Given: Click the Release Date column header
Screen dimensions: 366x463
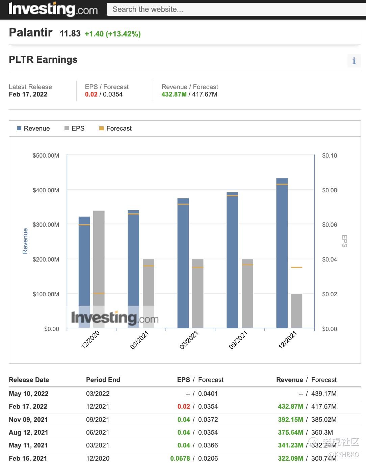Looking at the screenshot, I should click(29, 380).
